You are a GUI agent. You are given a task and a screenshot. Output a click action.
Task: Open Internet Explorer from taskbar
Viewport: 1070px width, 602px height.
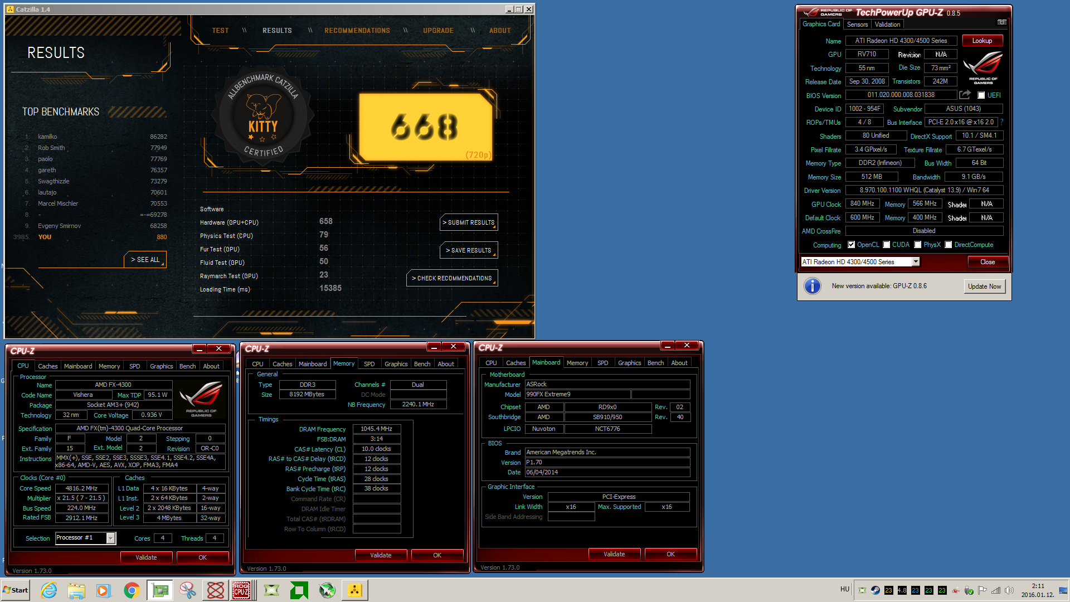tap(49, 590)
